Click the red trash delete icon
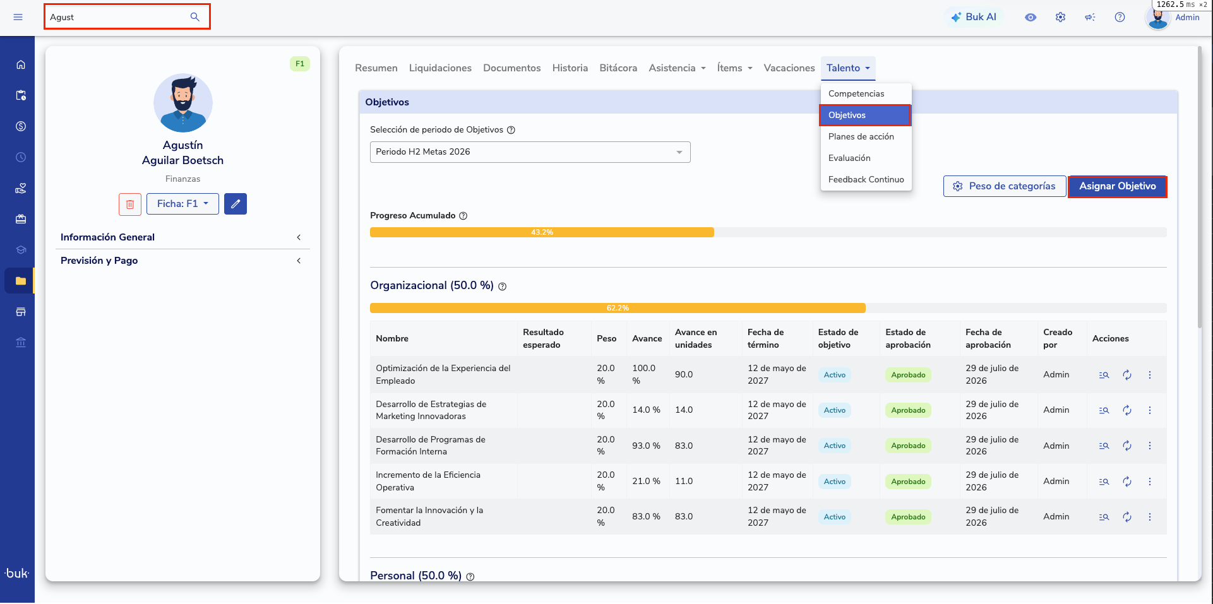1213x604 pixels. [x=130, y=204]
